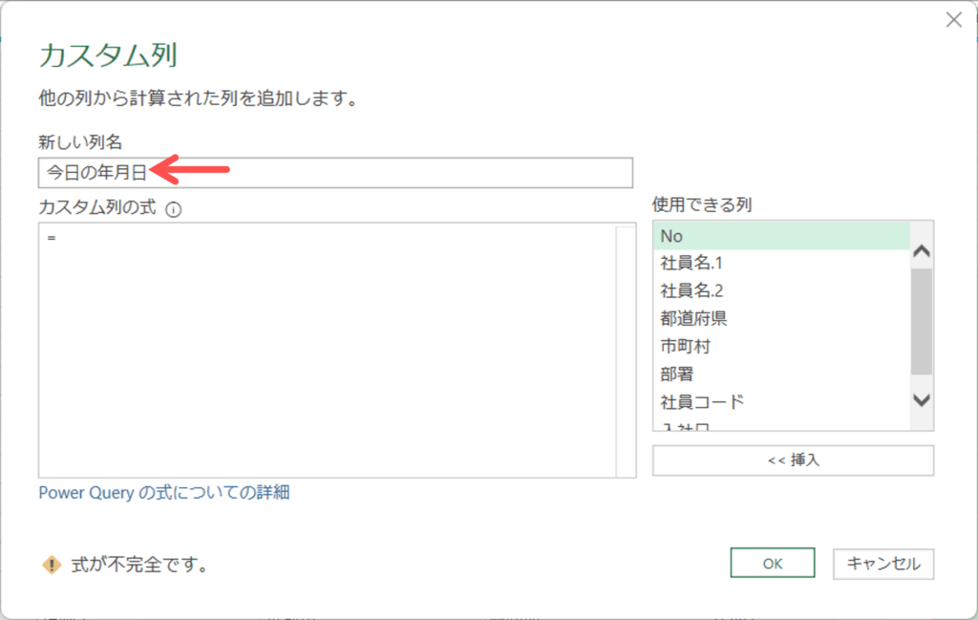Close the カスタム列 dialog with X
This screenshot has height=620, width=978.
tap(953, 20)
